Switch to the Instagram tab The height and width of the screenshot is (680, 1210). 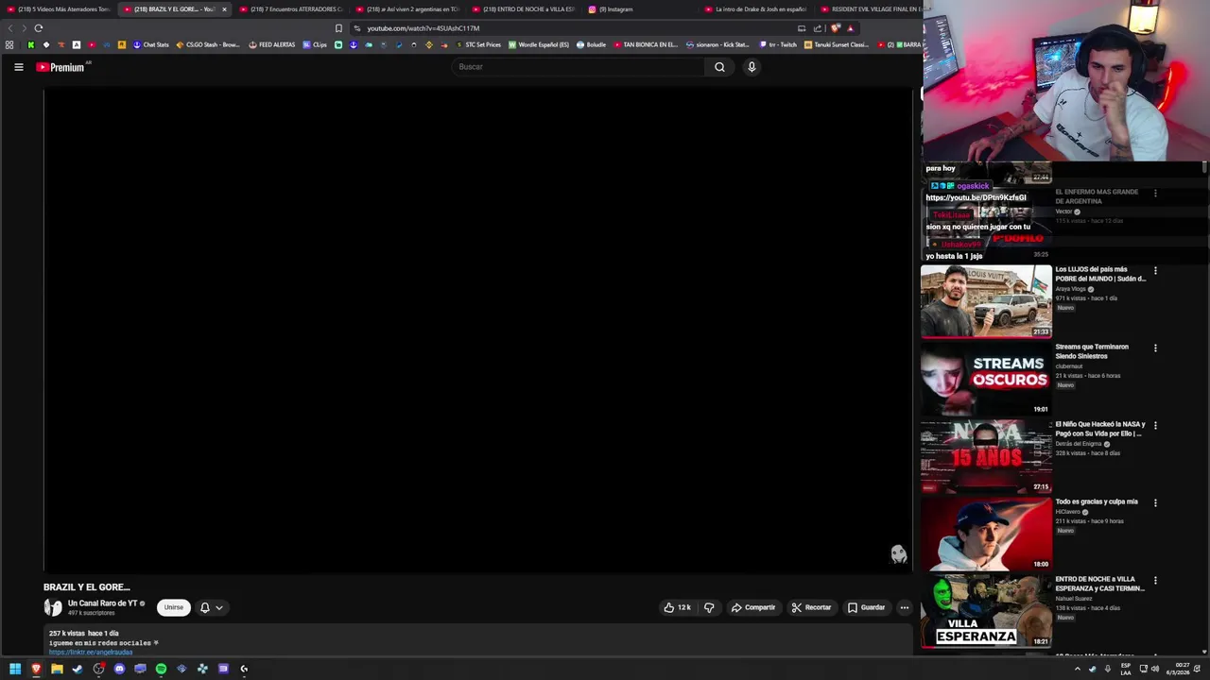(641, 9)
